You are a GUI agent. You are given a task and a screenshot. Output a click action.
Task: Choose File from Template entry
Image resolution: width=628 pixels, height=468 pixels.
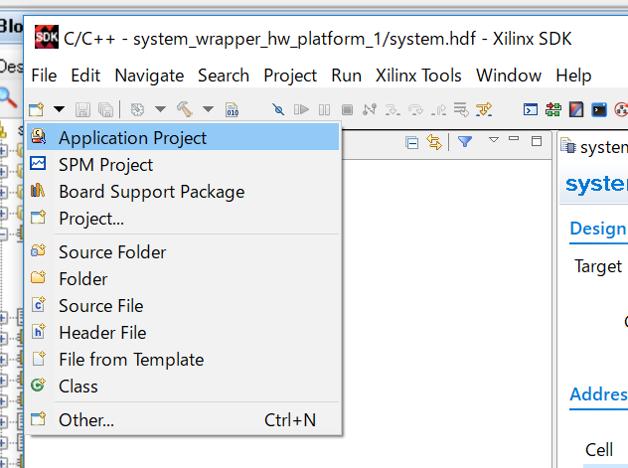(x=183, y=359)
